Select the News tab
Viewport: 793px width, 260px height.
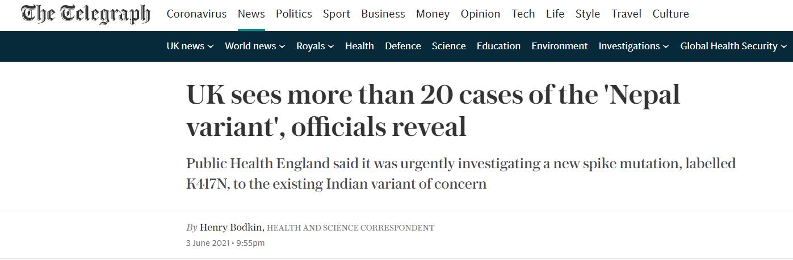(251, 14)
